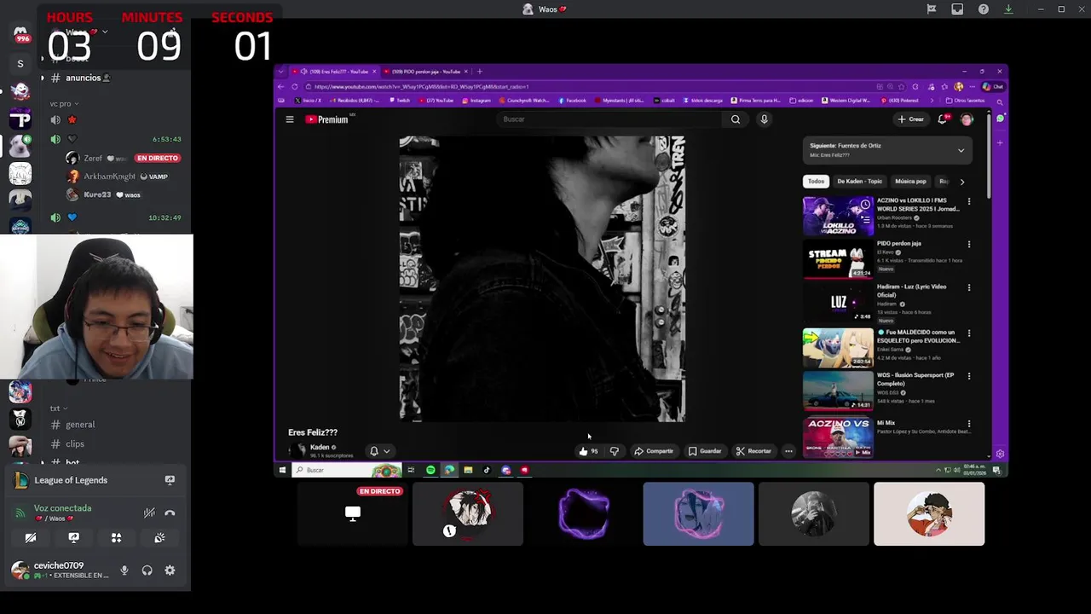Disconnect from the voice channel
1091x614 pixels.
point(170,513)
